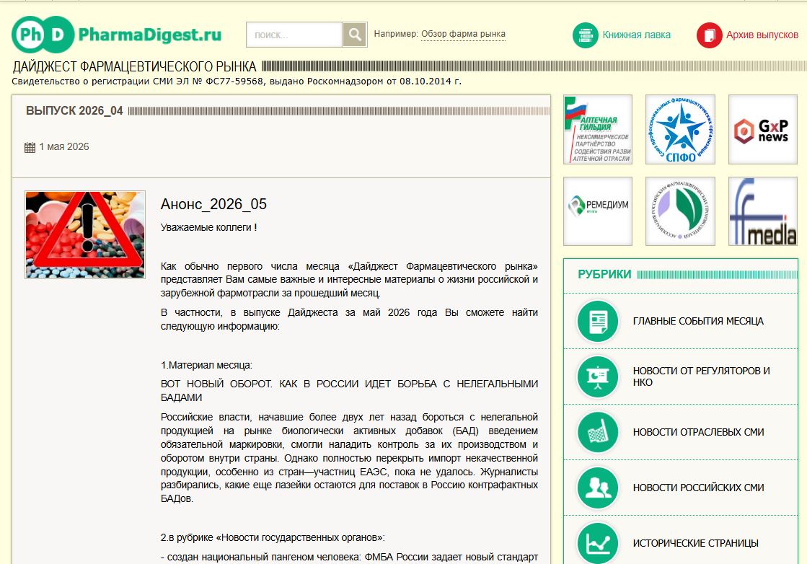
Task: Open the ff media partner logo
Action: point(763,211)
